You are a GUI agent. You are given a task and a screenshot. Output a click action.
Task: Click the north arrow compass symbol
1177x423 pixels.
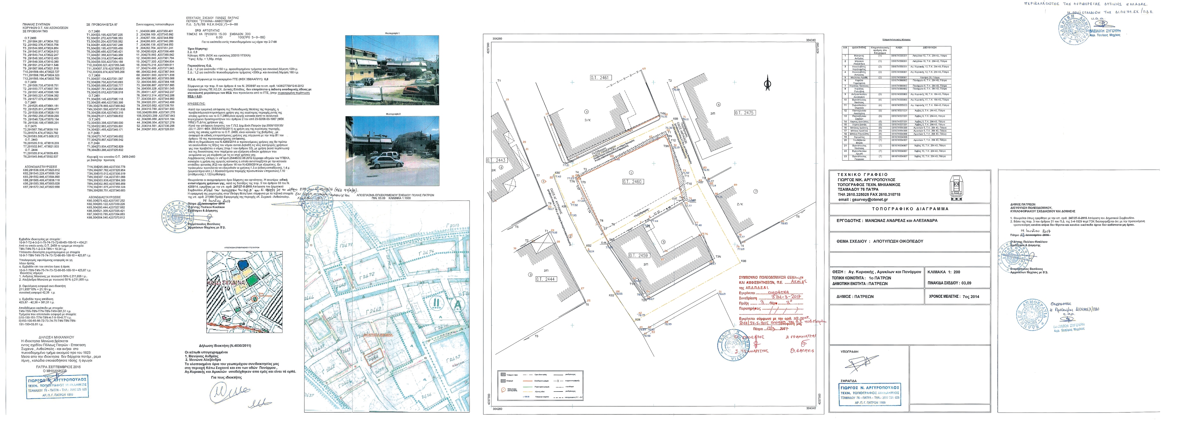pos(767,83)
